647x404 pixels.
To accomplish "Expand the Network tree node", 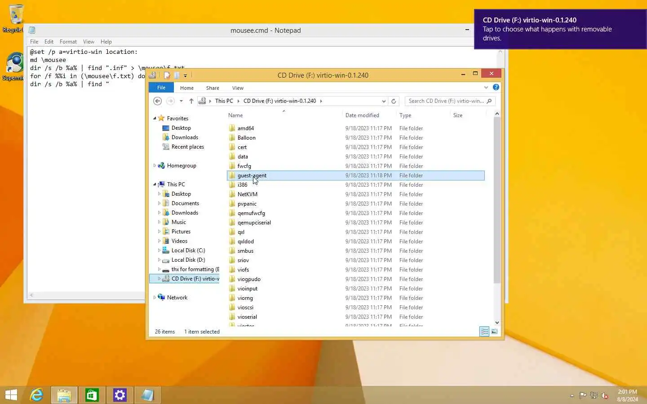I will [155, 297].
